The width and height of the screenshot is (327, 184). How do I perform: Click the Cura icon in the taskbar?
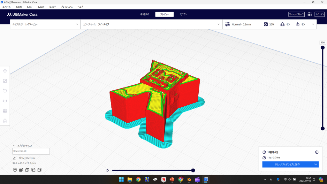coord(206,180)
